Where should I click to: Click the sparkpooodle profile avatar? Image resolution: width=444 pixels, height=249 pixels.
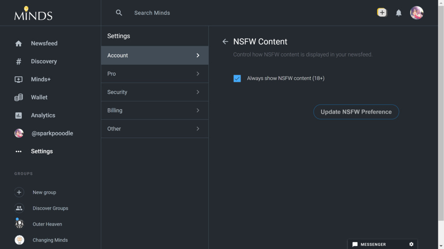pyautogui.click(x=19, y=133)
